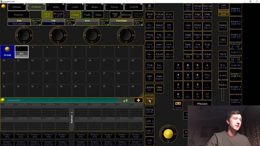260x146 pixels.
Task: Switch to the Control preset type tab
Action: pos(134,7)
